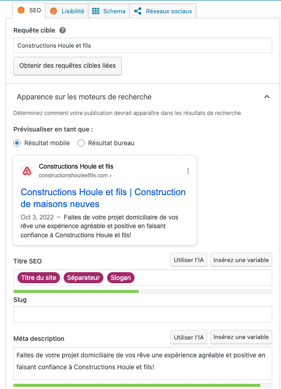
Task: Click Insérez une variable for Méta description
Action: click(x=241, y=337)
